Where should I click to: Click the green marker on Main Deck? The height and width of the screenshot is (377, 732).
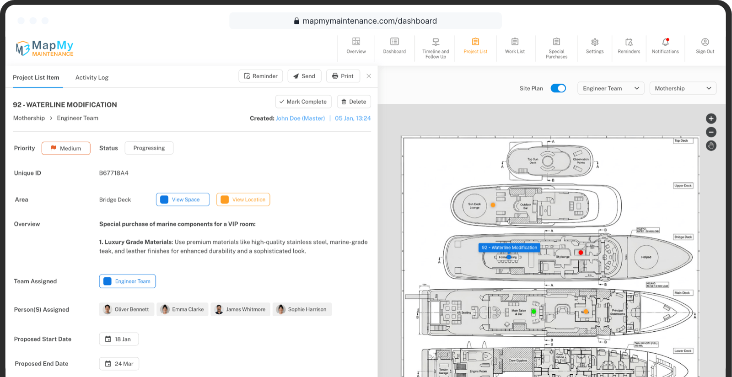(533, 312)
